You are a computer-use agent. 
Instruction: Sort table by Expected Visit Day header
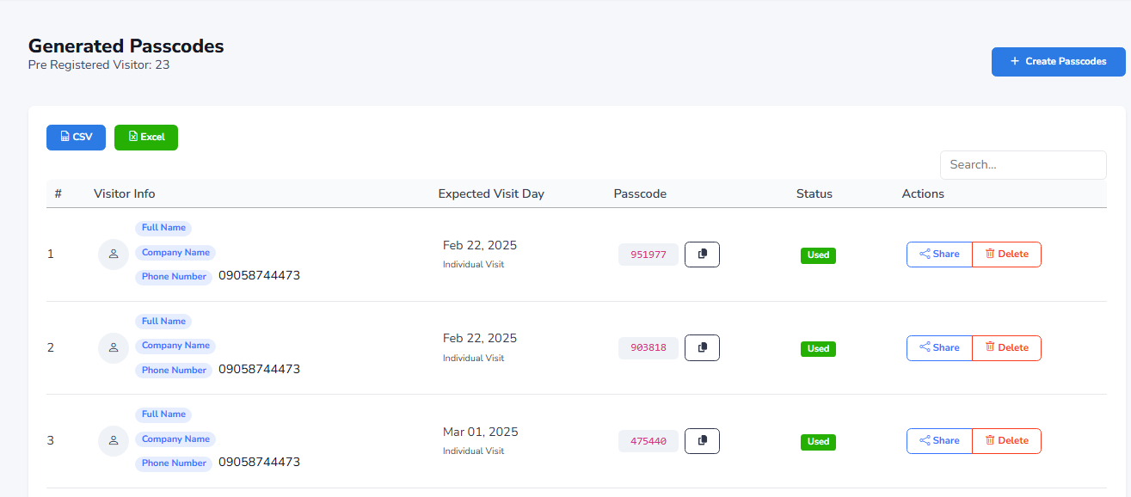pos(491,193)
